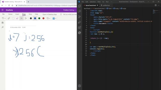
Task: Choose the Lasso select rectangle tool
Action: point(13,18)
